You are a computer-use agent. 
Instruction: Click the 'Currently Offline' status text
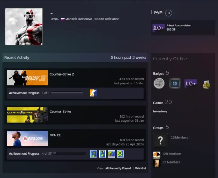click(170, 59)
